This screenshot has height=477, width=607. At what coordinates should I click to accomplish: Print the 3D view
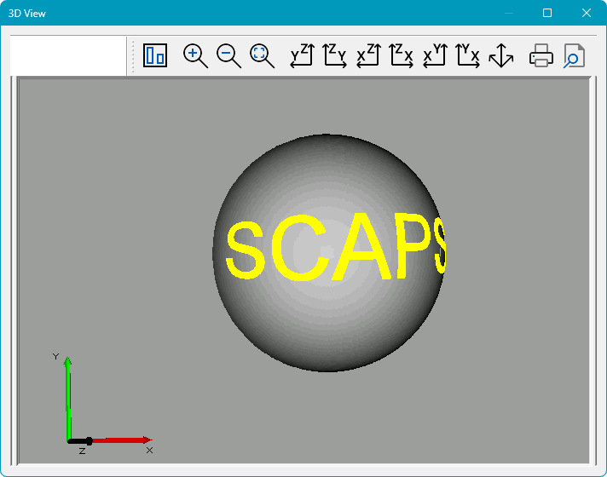(x=541, y=55)
